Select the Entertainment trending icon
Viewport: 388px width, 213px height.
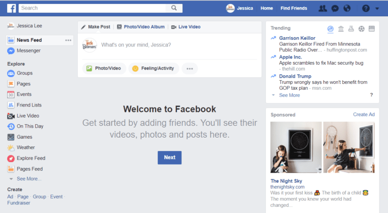(x=371, y=29)
